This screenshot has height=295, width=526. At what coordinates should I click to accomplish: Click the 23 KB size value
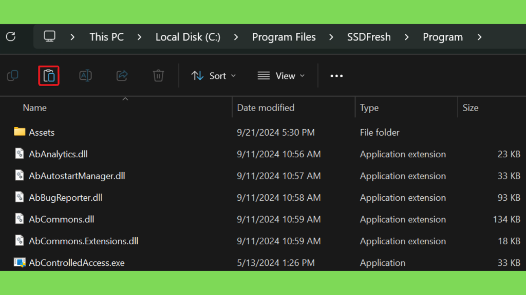[509, 154]
